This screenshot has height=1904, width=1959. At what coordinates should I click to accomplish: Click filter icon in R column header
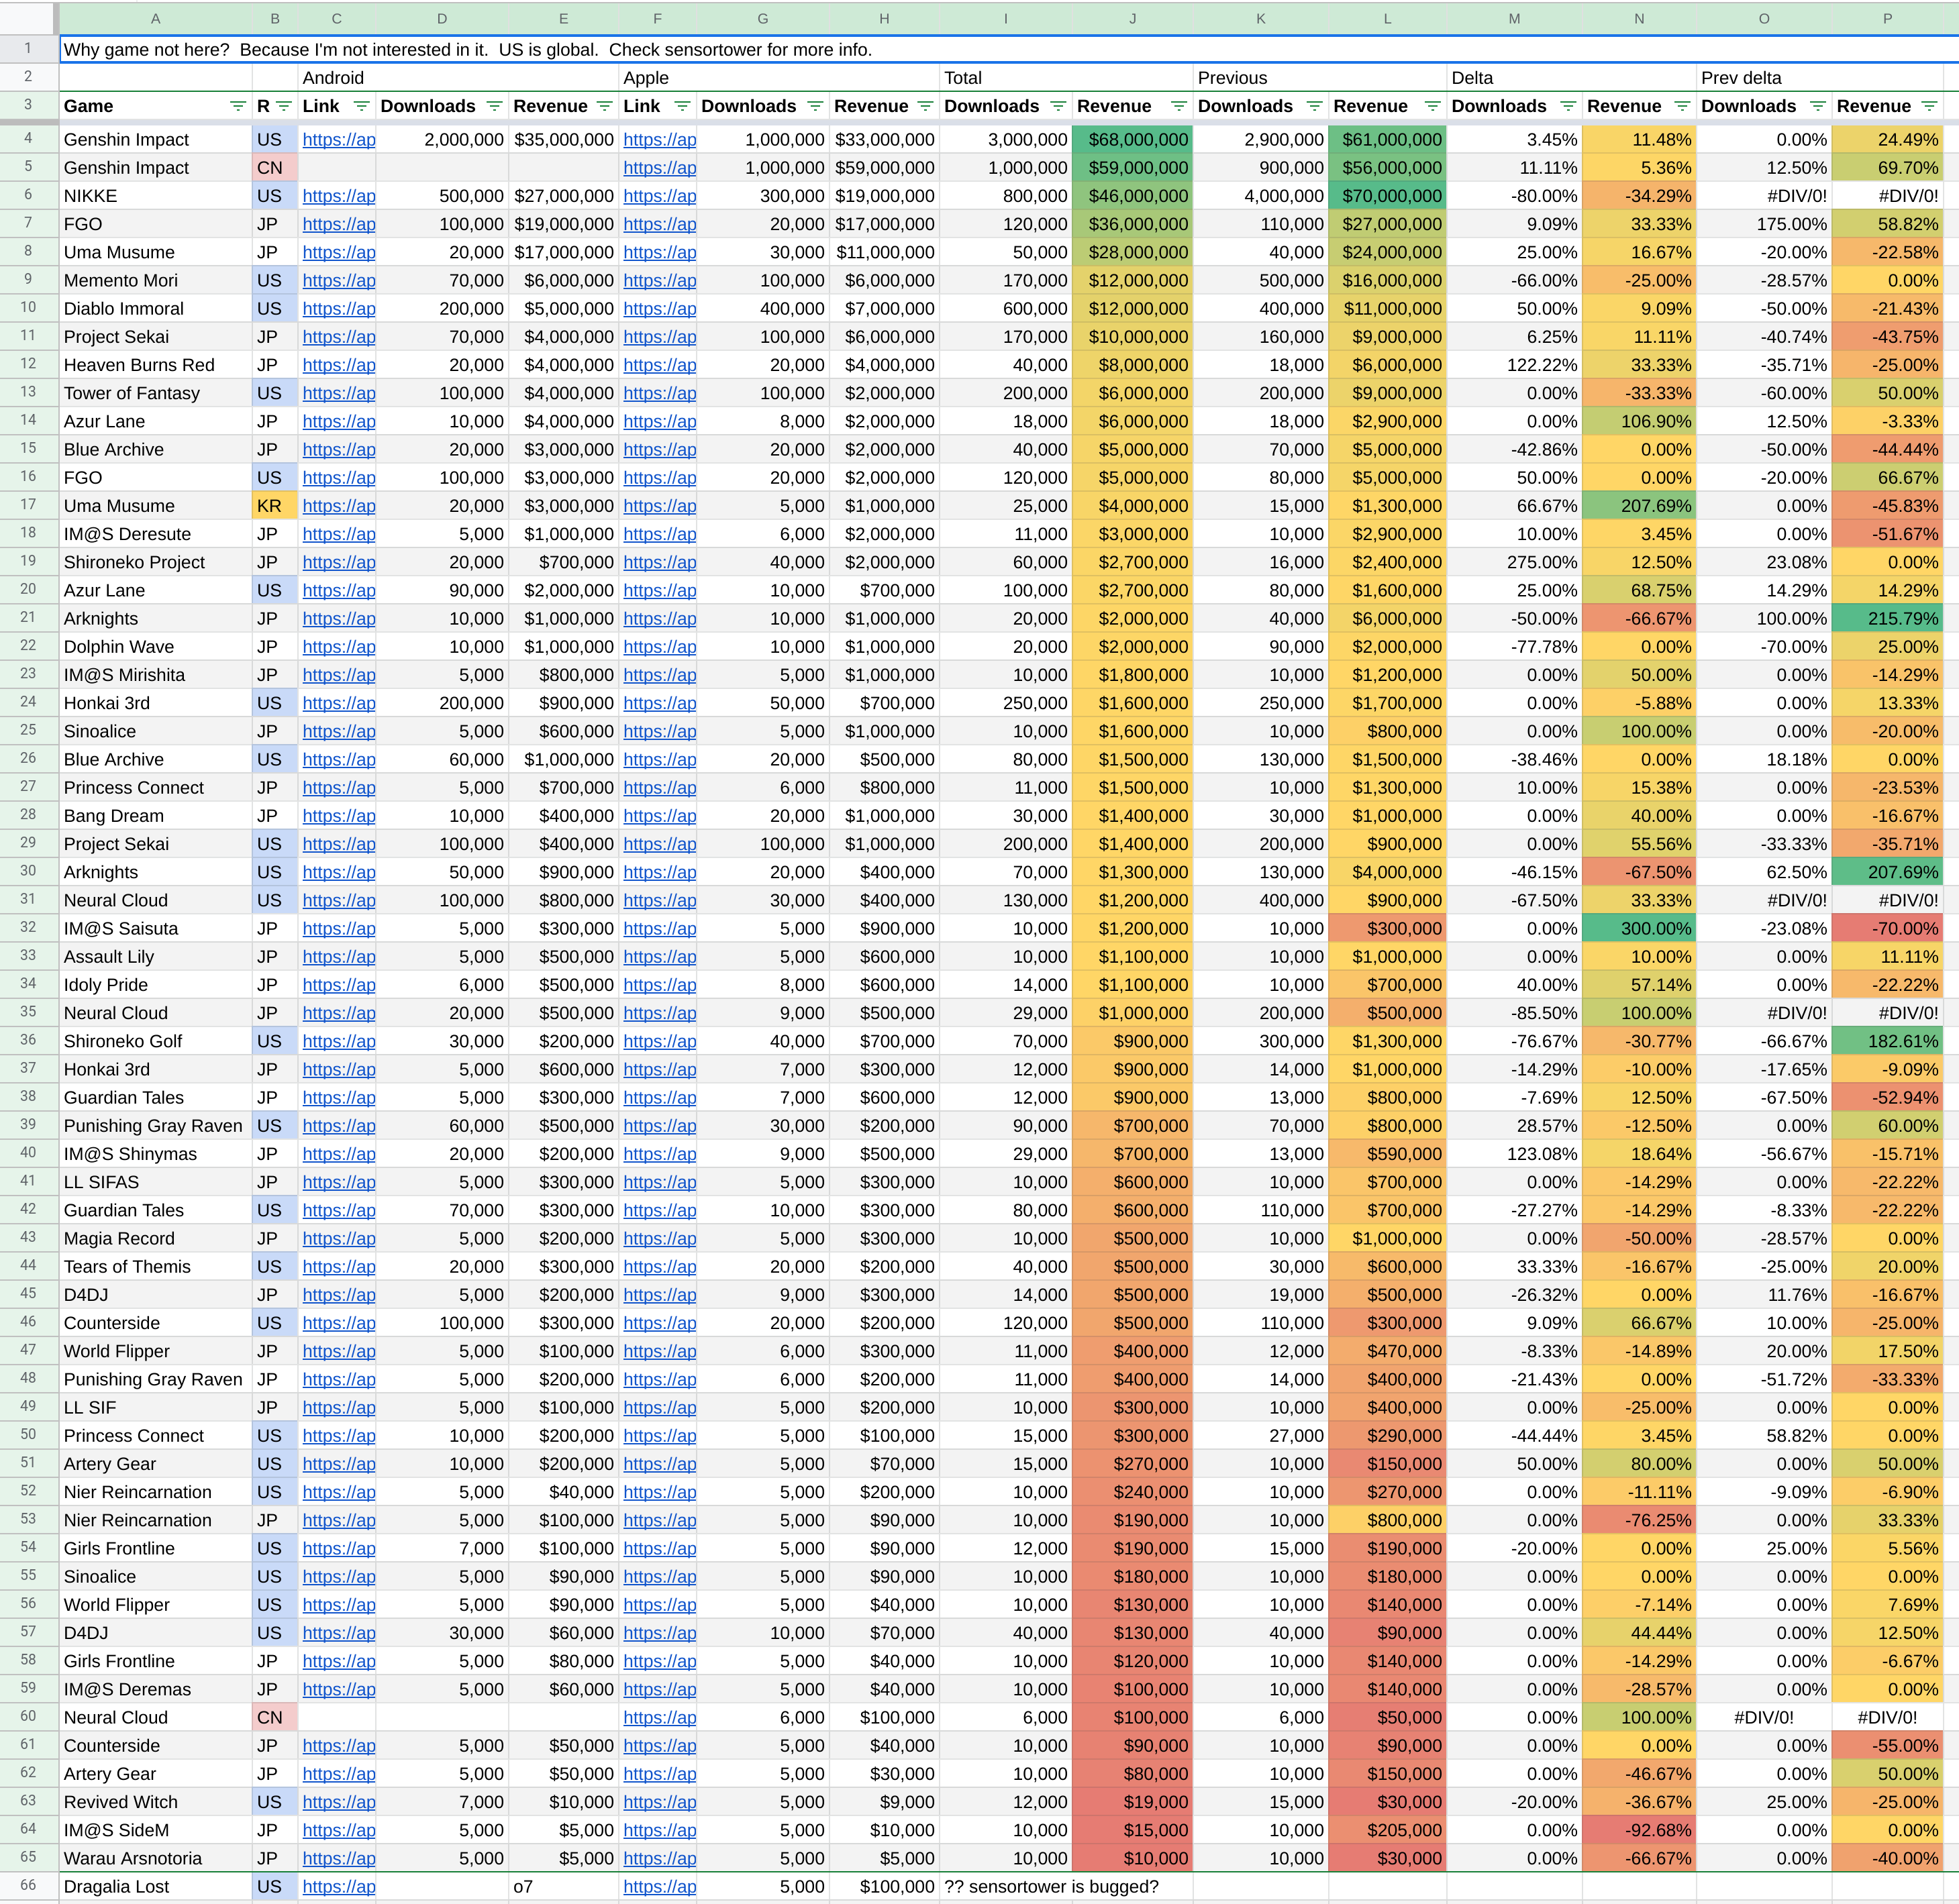pos(284,106)
